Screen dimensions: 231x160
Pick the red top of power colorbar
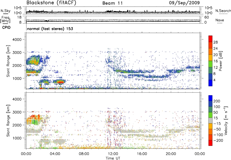210,39
